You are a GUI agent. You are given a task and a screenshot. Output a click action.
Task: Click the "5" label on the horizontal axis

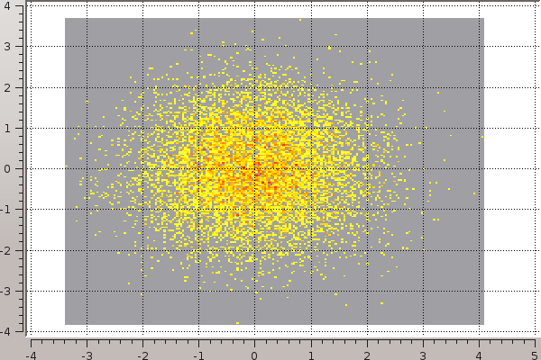point(535,354)
